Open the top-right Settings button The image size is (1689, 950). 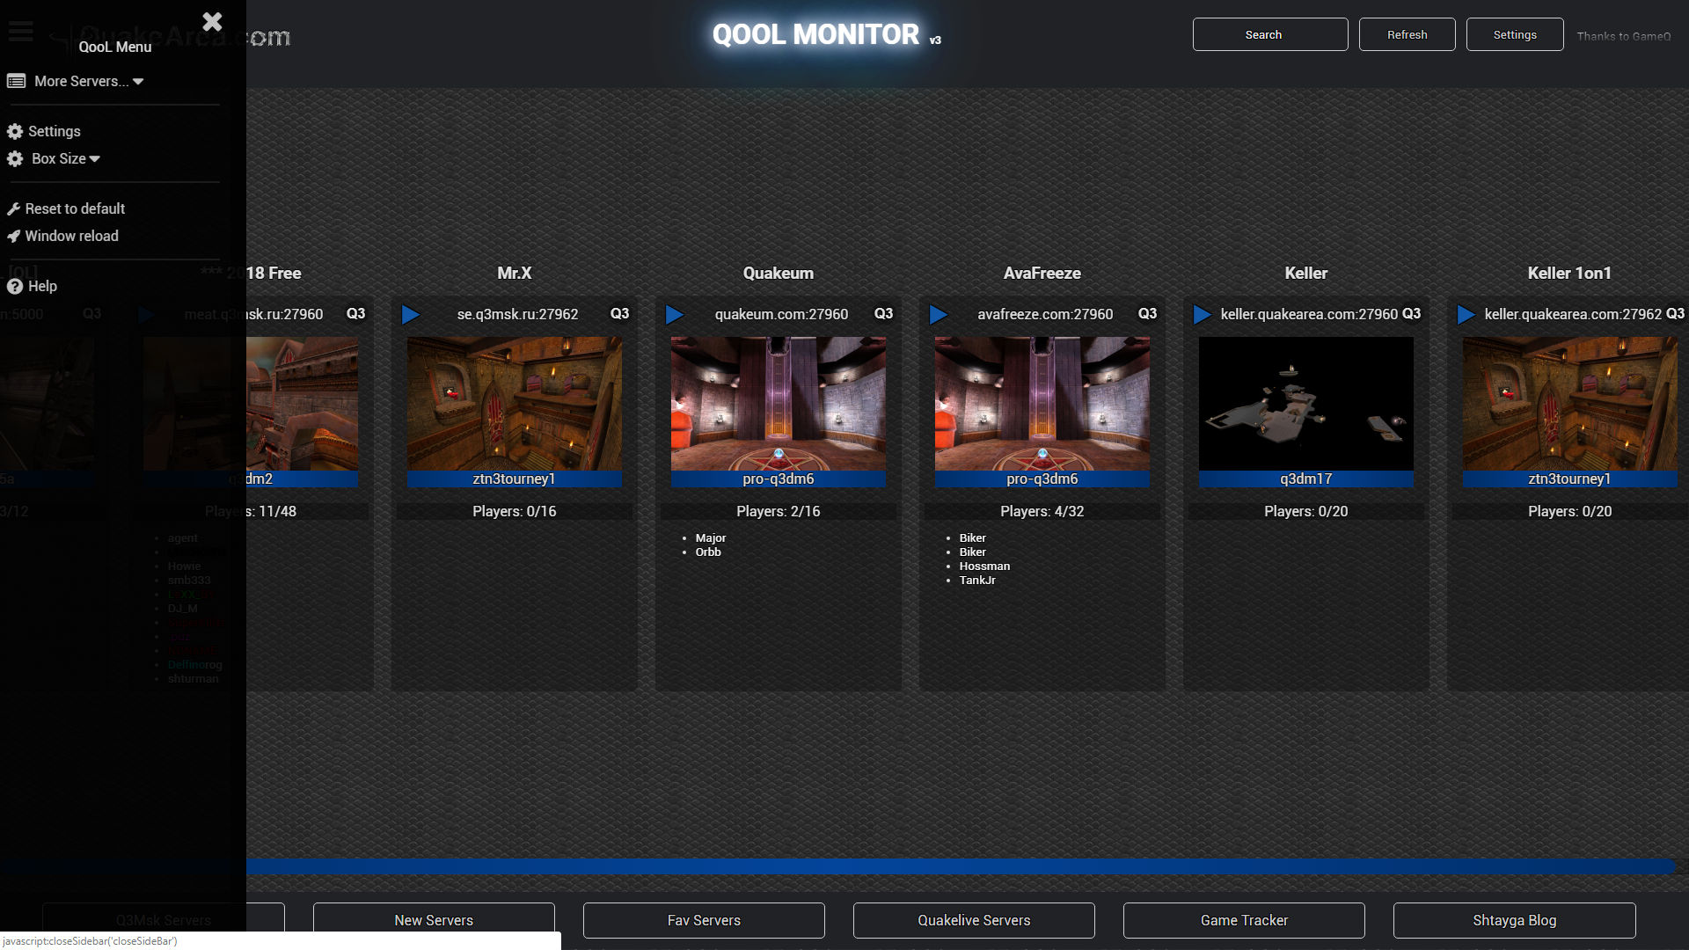pyautogui.click(x=1514, y=34)
